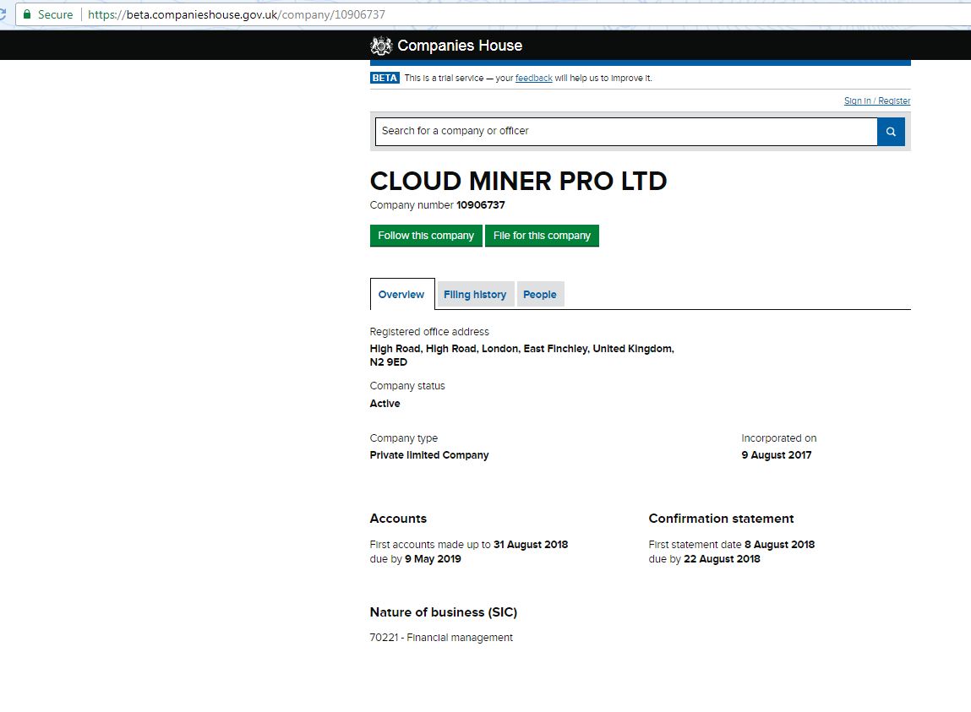The width and height of the screenshot is (971, 712).
Task: Click 70221 - Financial management text
Action: [441, 638]
